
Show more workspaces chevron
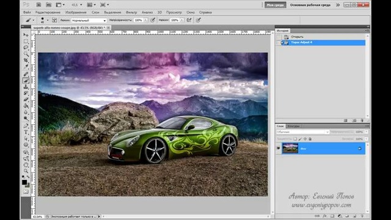338,5
